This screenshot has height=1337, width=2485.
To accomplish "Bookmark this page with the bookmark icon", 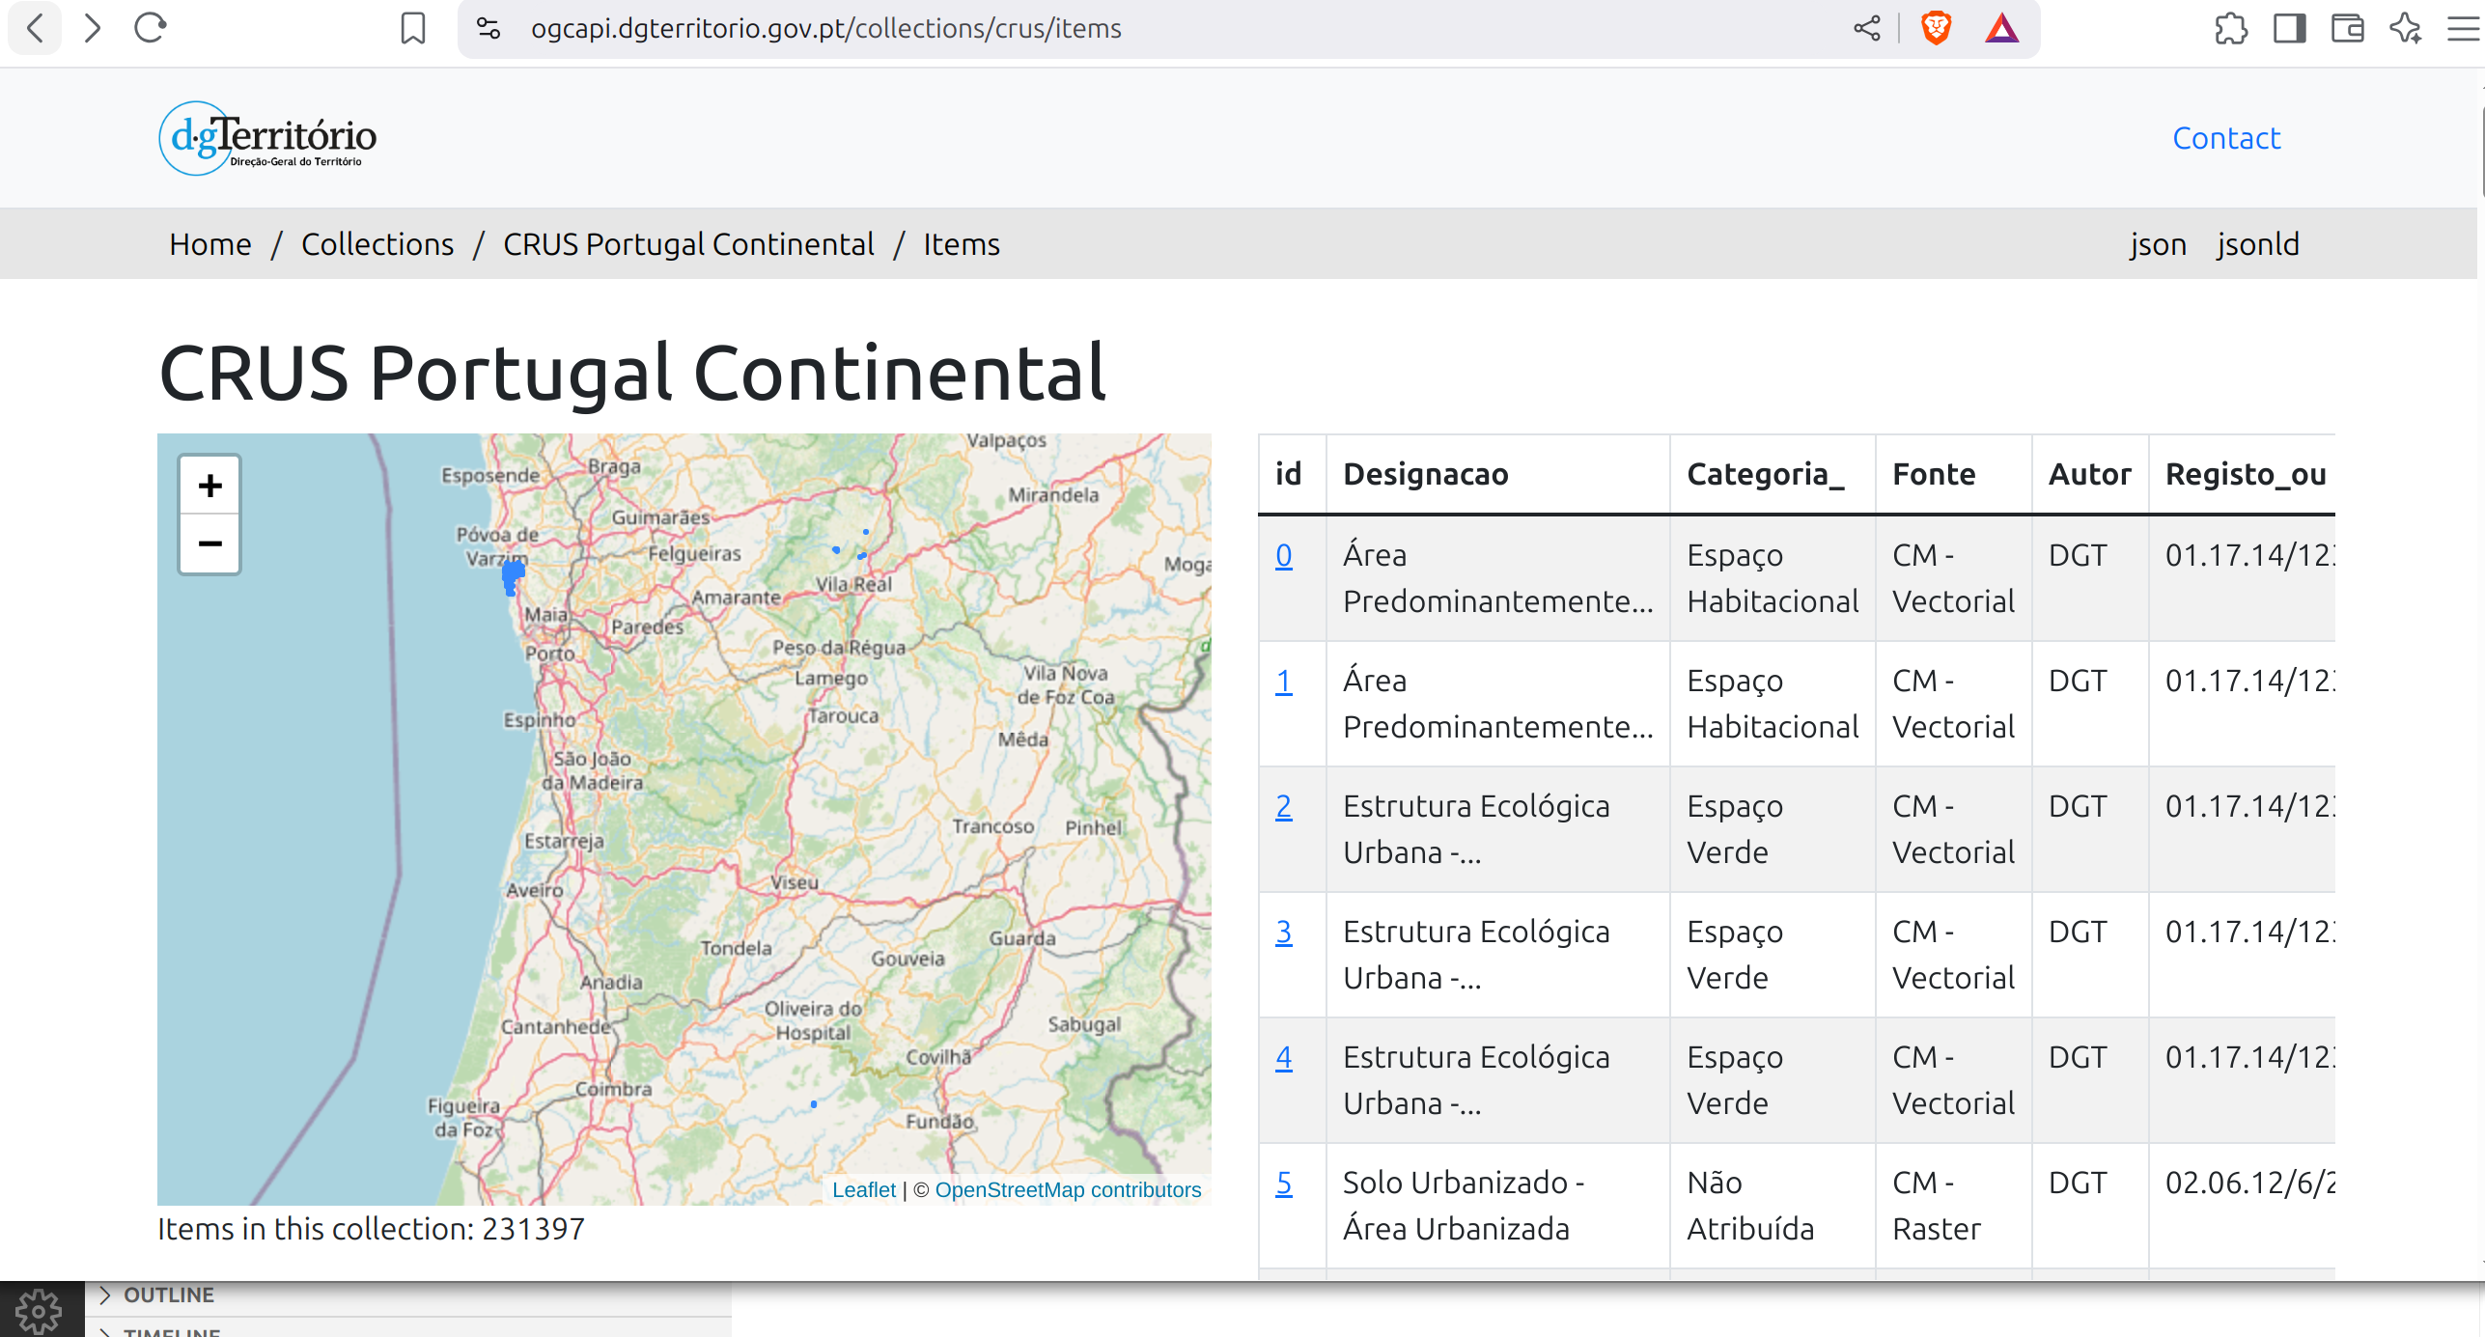I will click(412, 28).
